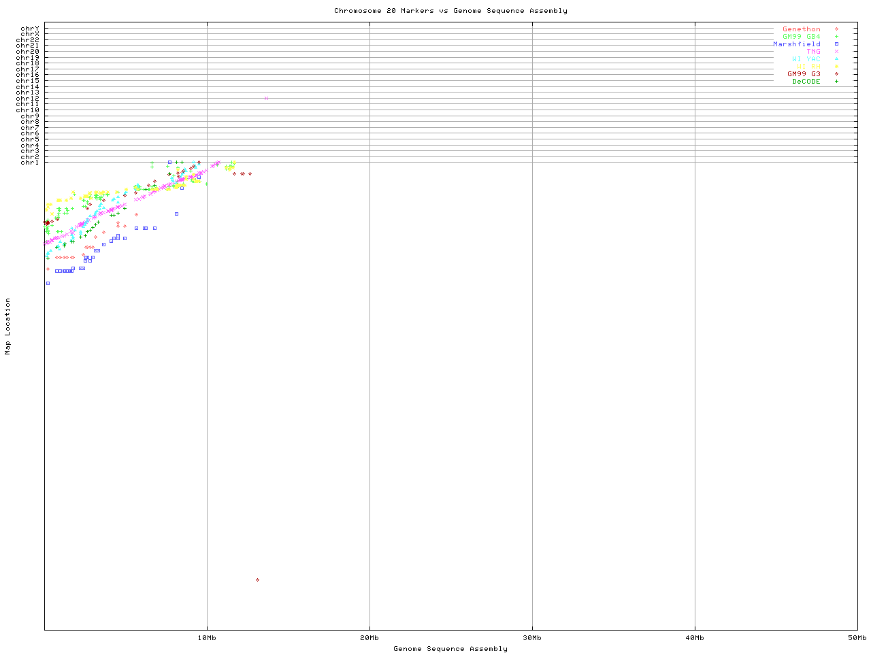This screenshot has width=871, height=653.
Task: Click the 30Mb x-axis tick label
Action: point(532,638)
